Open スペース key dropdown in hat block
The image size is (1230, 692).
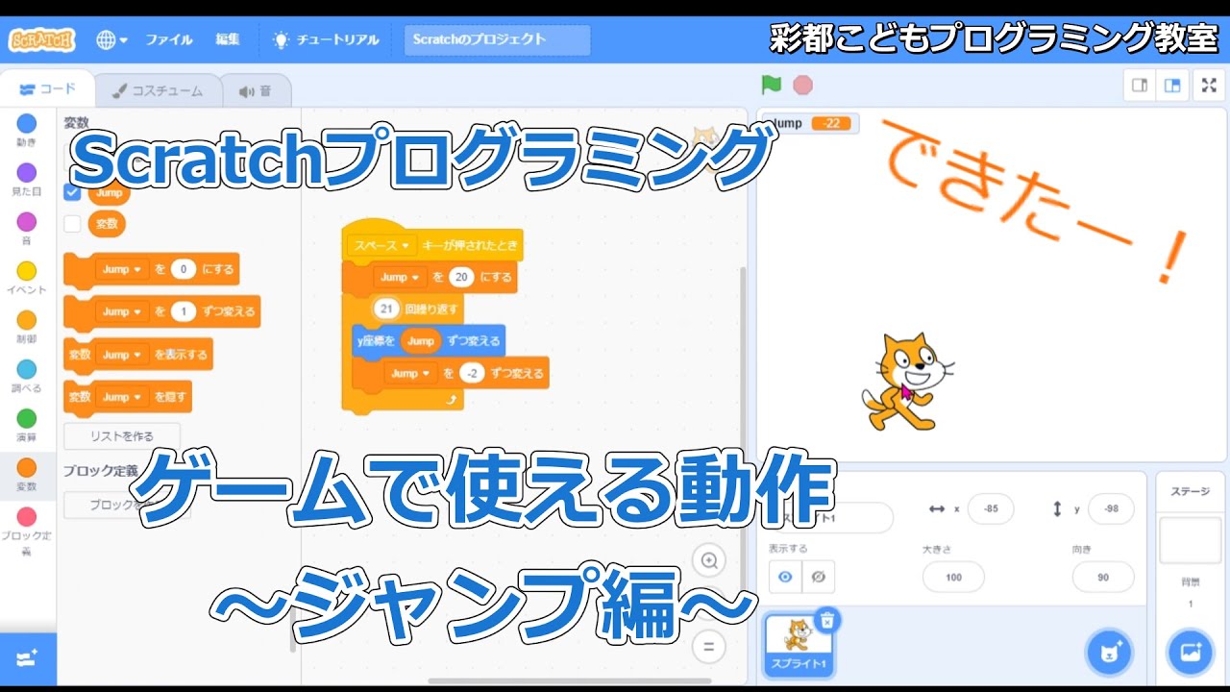[383, 245]
